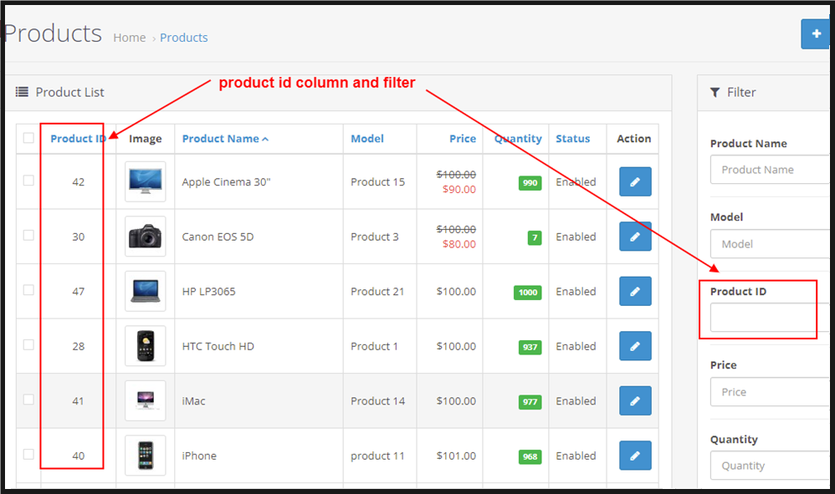The image size is (835, 494).
Task: Click the blue plus add product button
Action: 816,33
